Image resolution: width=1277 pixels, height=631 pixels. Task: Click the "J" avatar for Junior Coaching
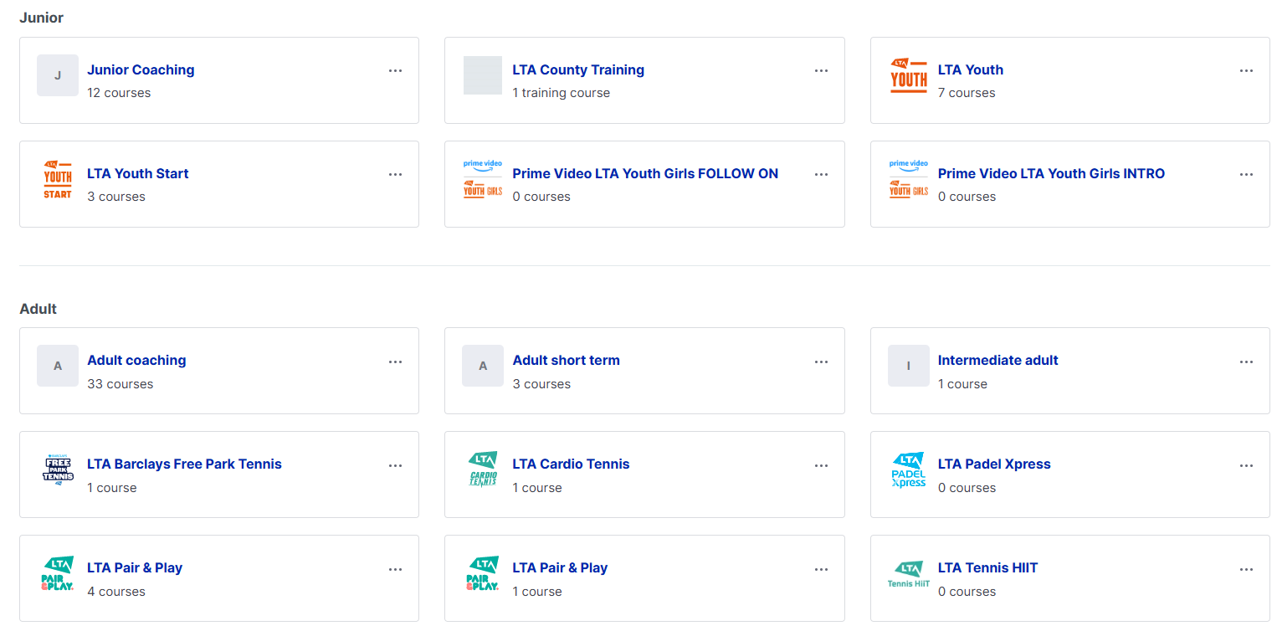coord(58,75)
